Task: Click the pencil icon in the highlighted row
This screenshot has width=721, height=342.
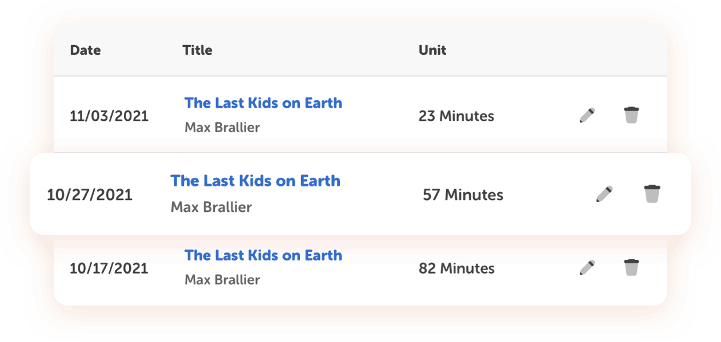Action: [x=605, y=194]
